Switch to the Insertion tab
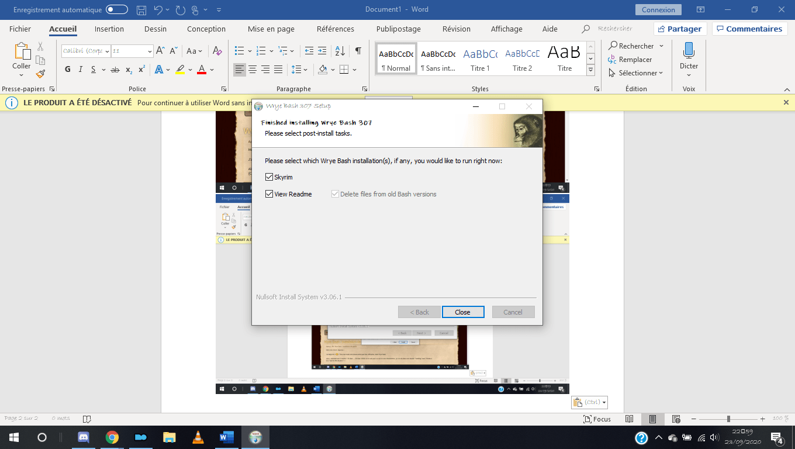795x449 pixels. point(109,29)
